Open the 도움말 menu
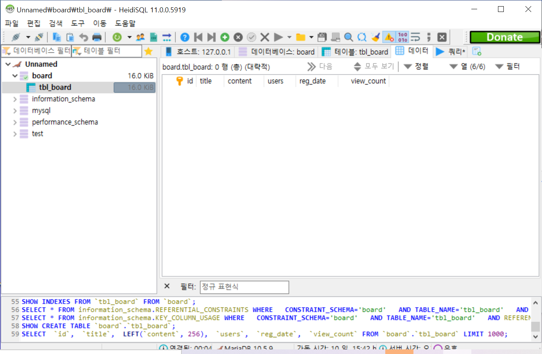 pos(125,23)
